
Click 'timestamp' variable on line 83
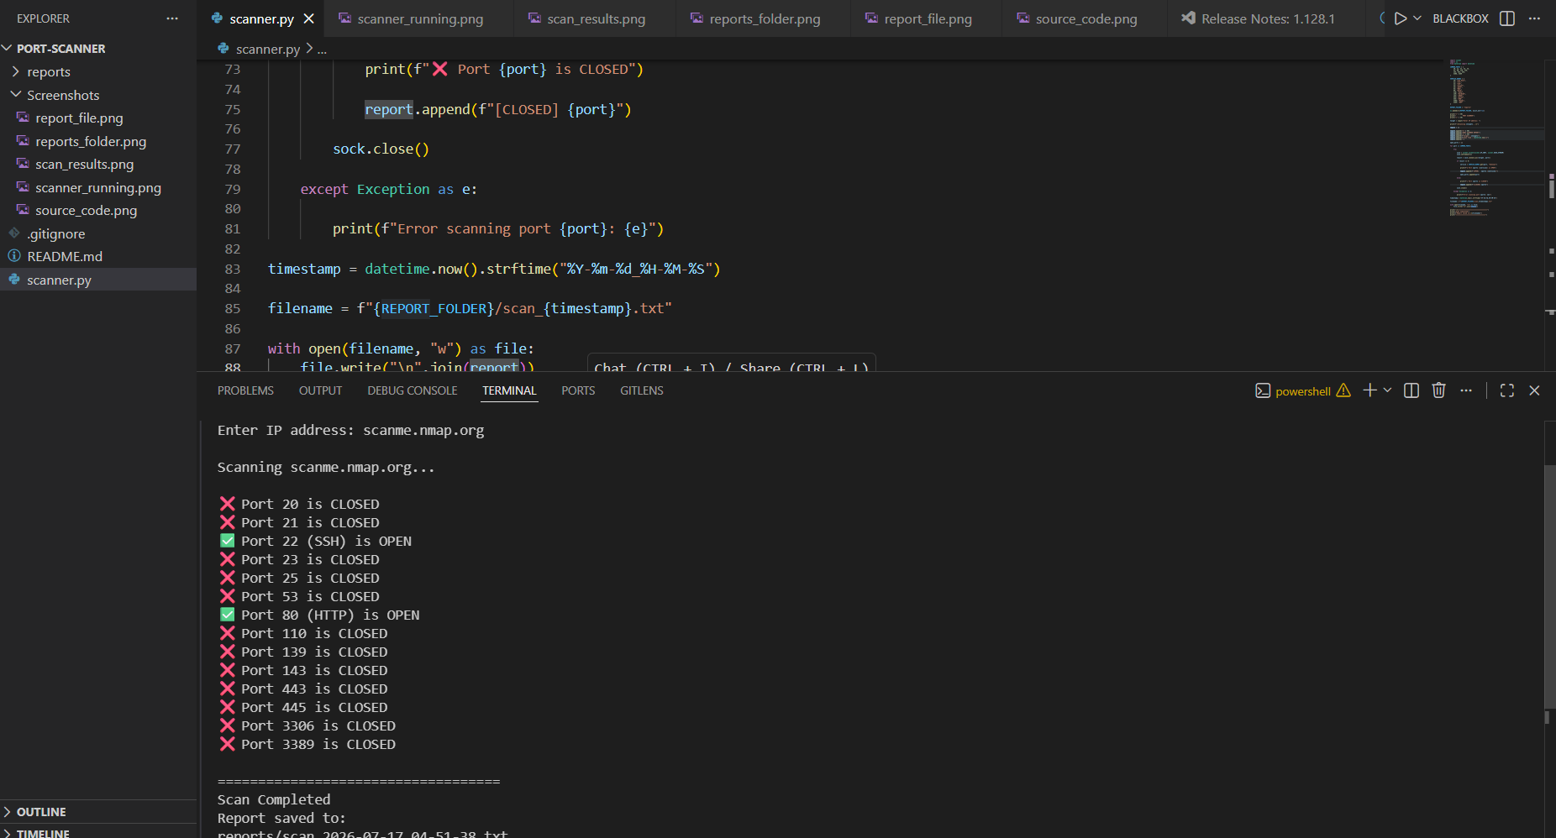[x=304, y=270]
